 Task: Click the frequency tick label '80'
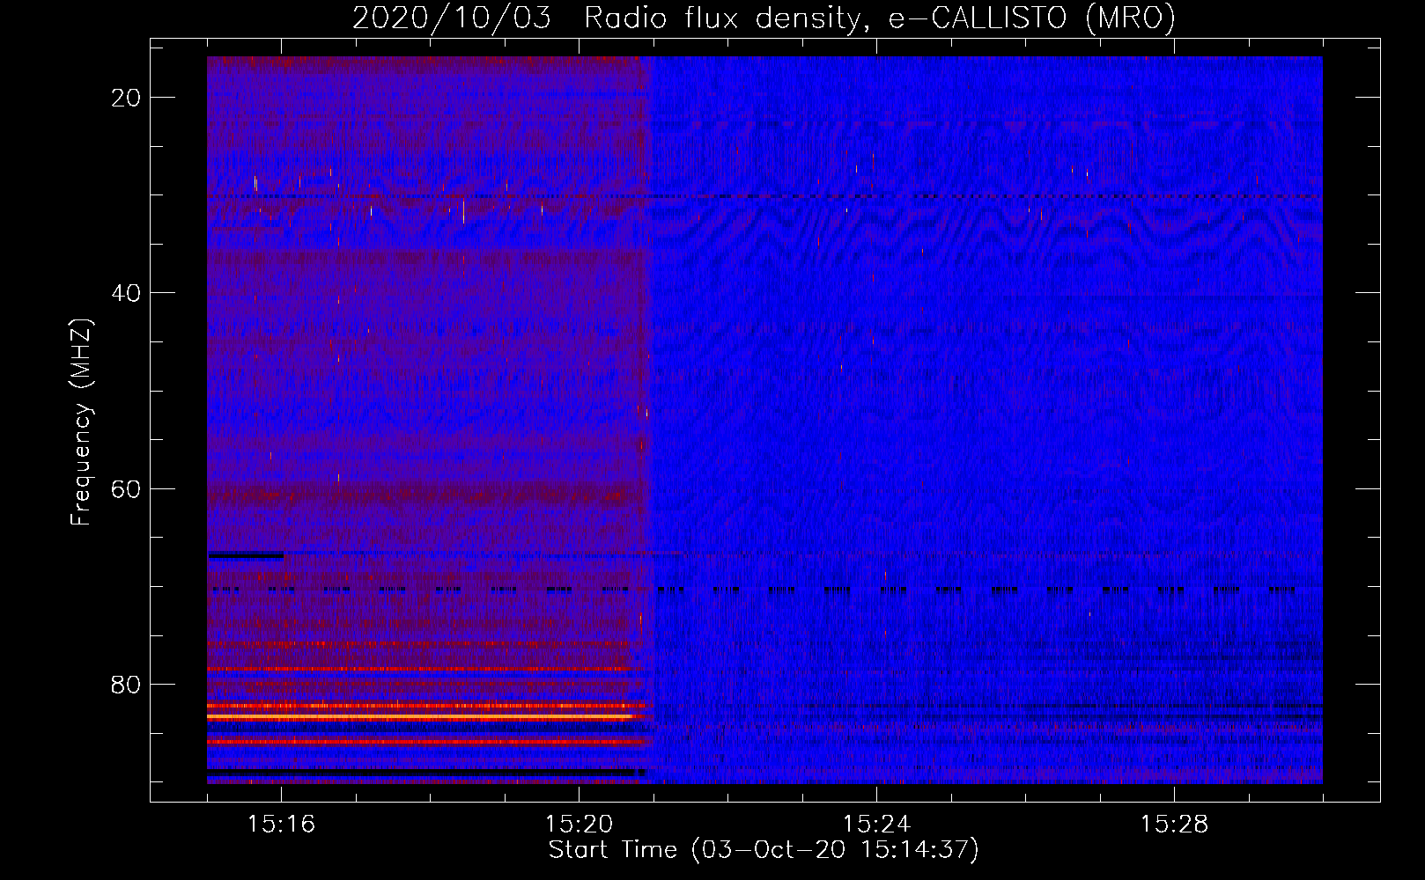126,684
